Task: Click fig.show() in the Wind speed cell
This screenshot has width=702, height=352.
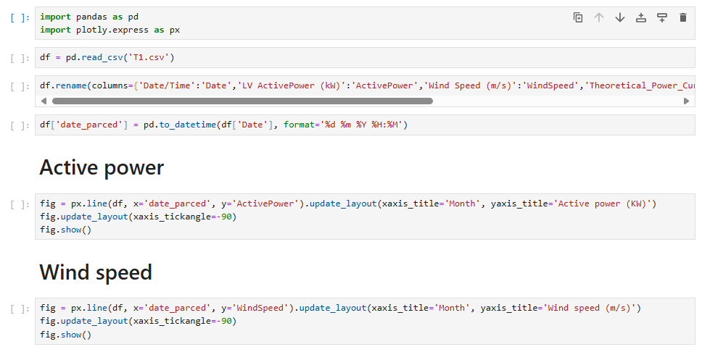Action: pyautogui.click(x=65, y=335)
